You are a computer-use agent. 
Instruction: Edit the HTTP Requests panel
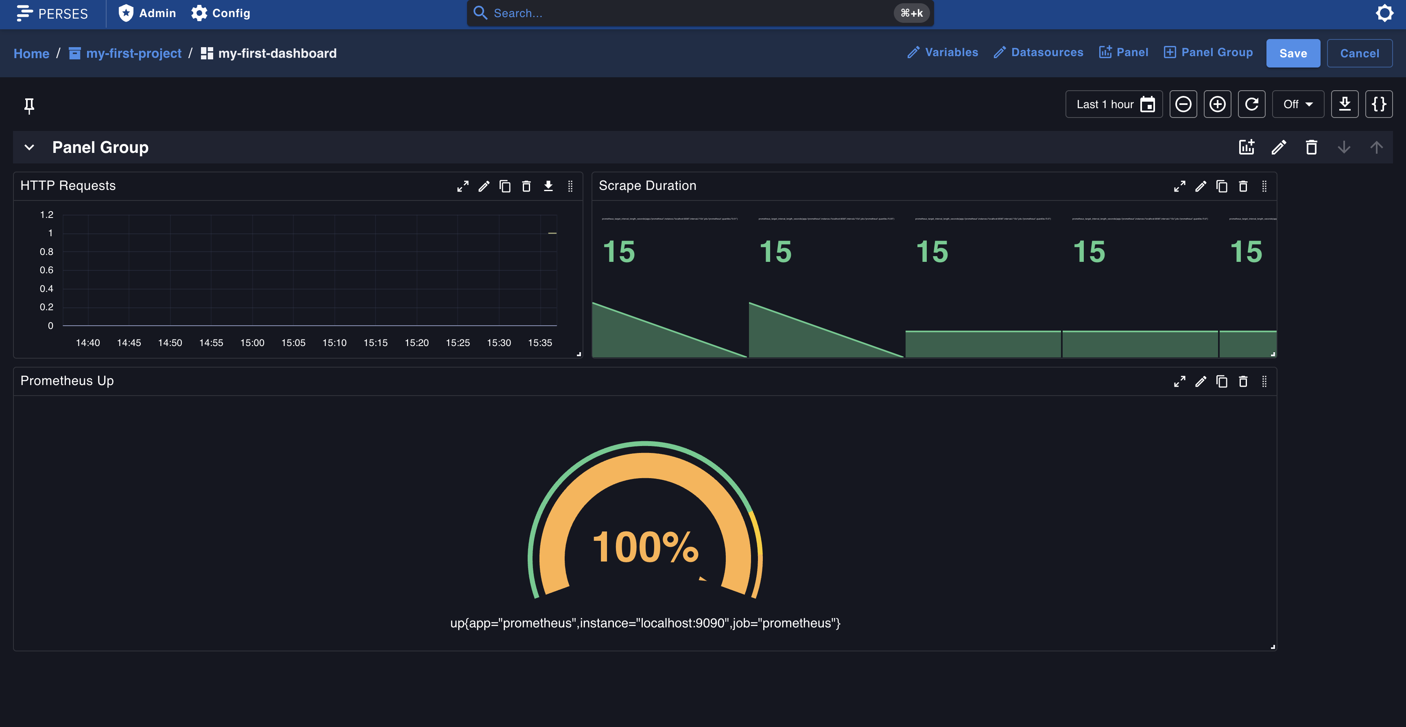[484, 187]
